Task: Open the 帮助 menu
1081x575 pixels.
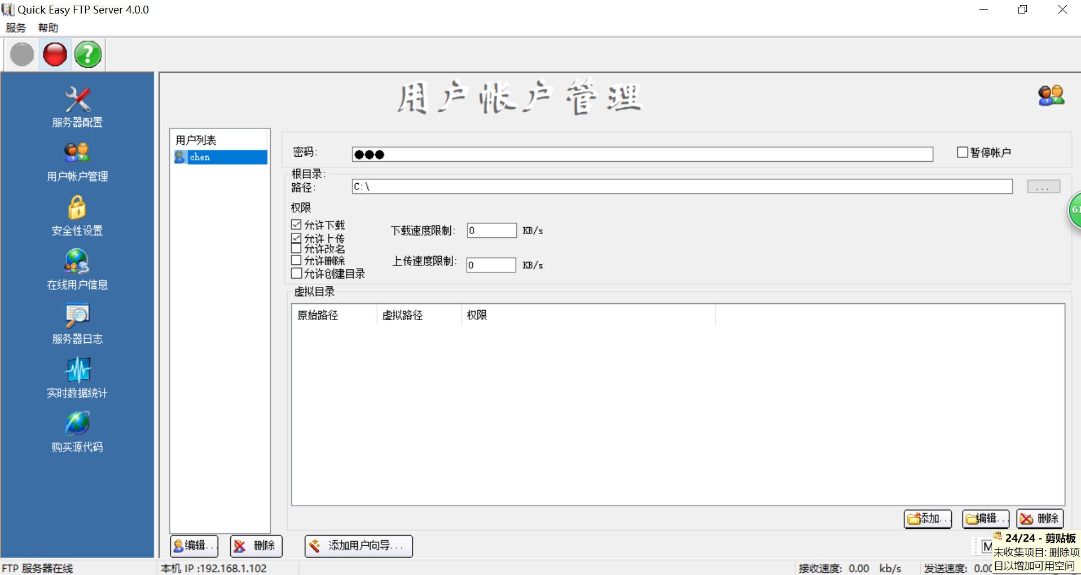Action: [48, 28]
